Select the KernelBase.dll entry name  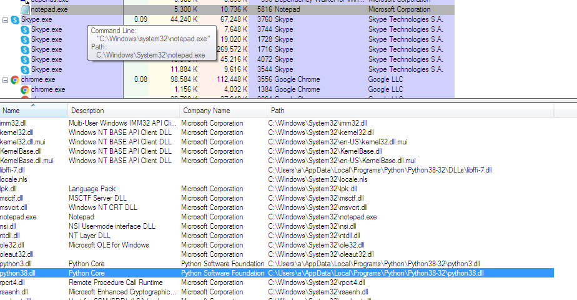[x=21, y=151]
